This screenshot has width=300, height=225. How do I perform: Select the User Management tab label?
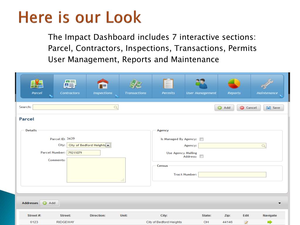(201, 93)
